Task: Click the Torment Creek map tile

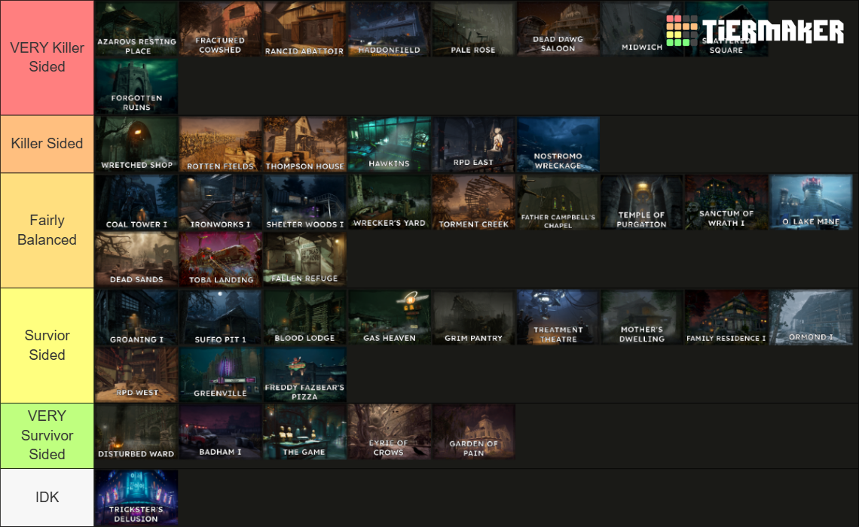Action: click(473, 202)
